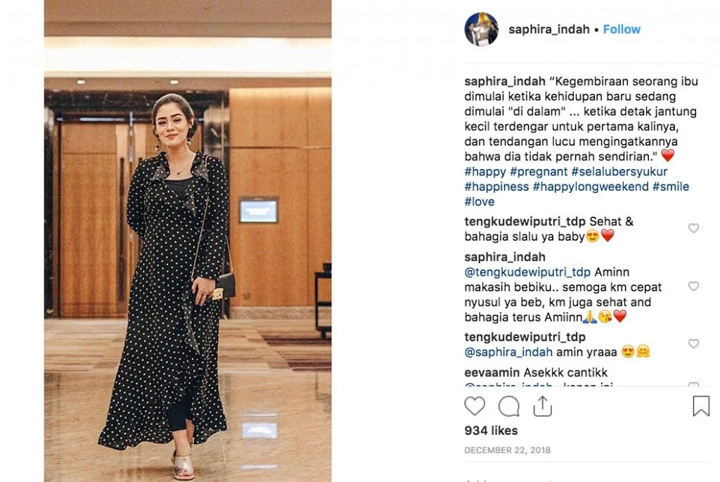Open the polka dot dress photo
The height and width of the screenshot is (482, 720).
(188, 241)
